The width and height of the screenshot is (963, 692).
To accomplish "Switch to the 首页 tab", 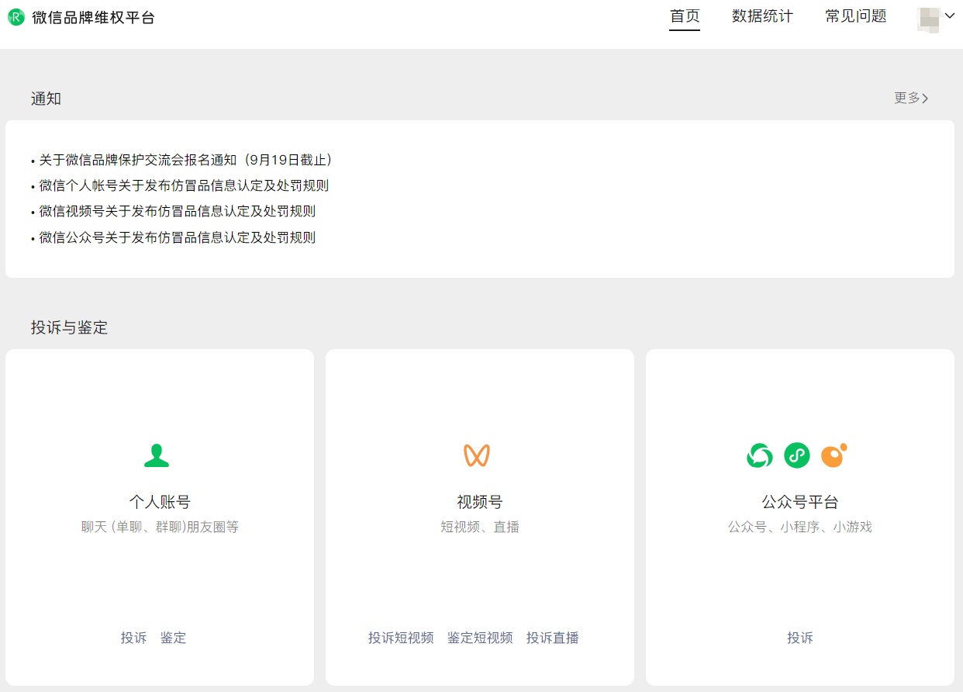I will [x=685, y=16].
